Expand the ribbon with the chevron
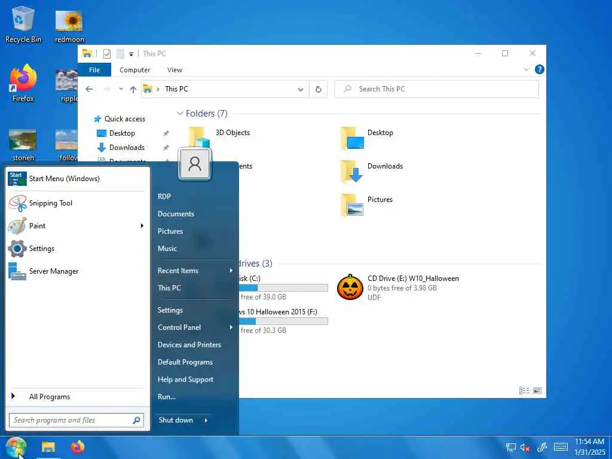The image size is (612, 459). point(526,69)
